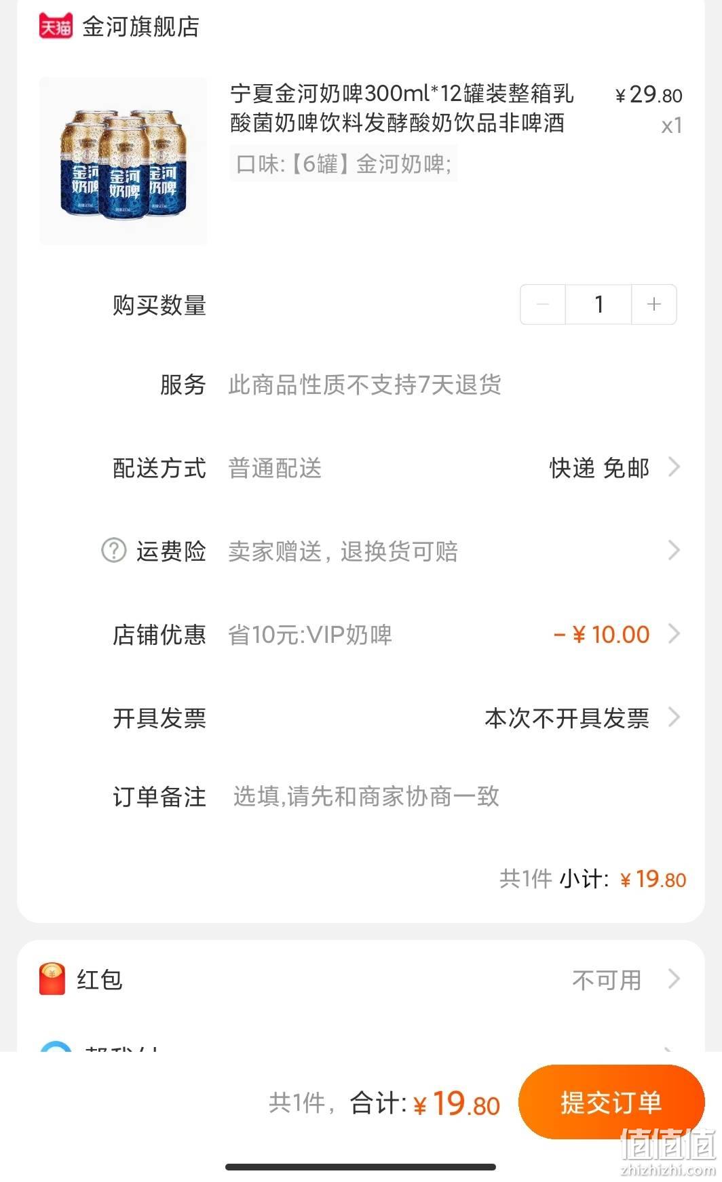Tap the 运费险 question mark help icon
Viewport: 722px width, 1182px height.
[114, 550]
